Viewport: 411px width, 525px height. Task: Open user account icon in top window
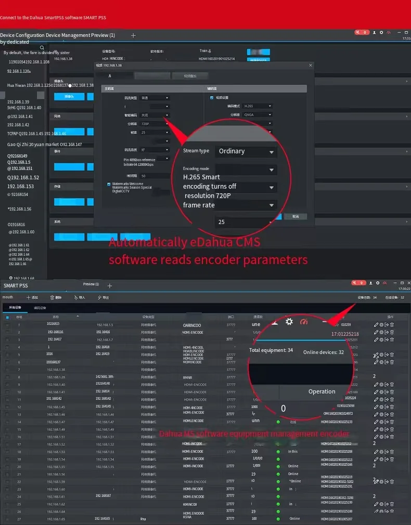(374, 32)
